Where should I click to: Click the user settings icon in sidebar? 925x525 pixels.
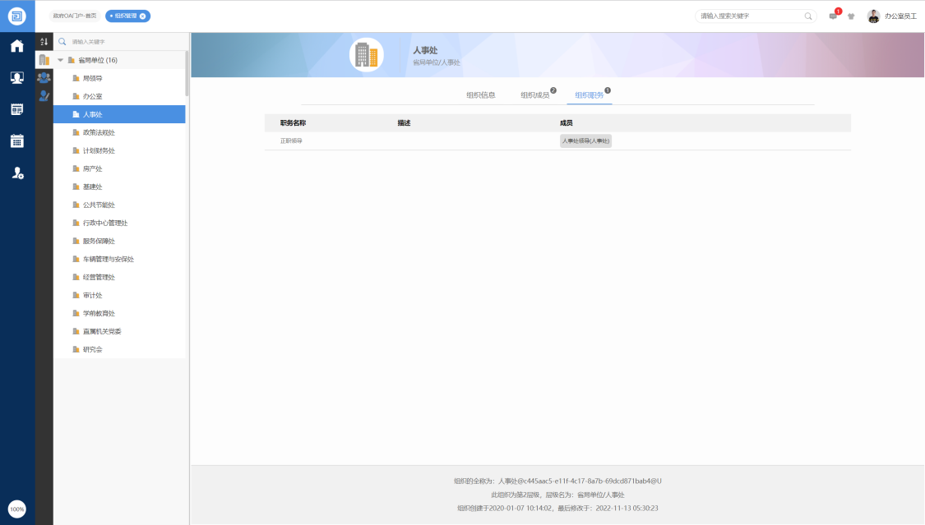[16, 173]
